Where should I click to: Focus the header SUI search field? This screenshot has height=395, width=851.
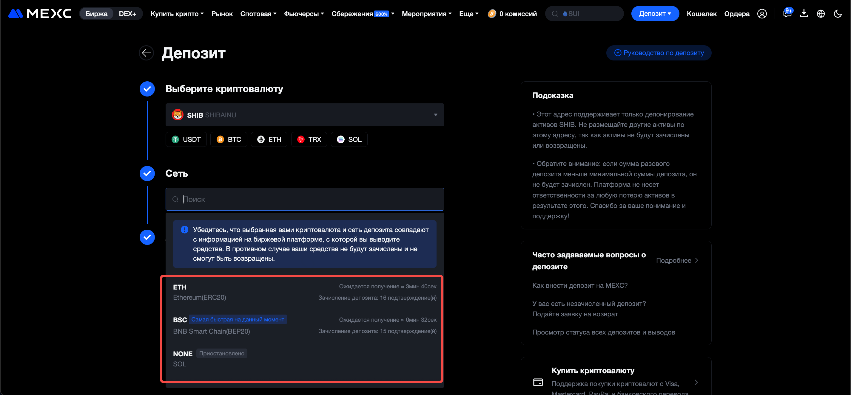click(x=585, y=13)
